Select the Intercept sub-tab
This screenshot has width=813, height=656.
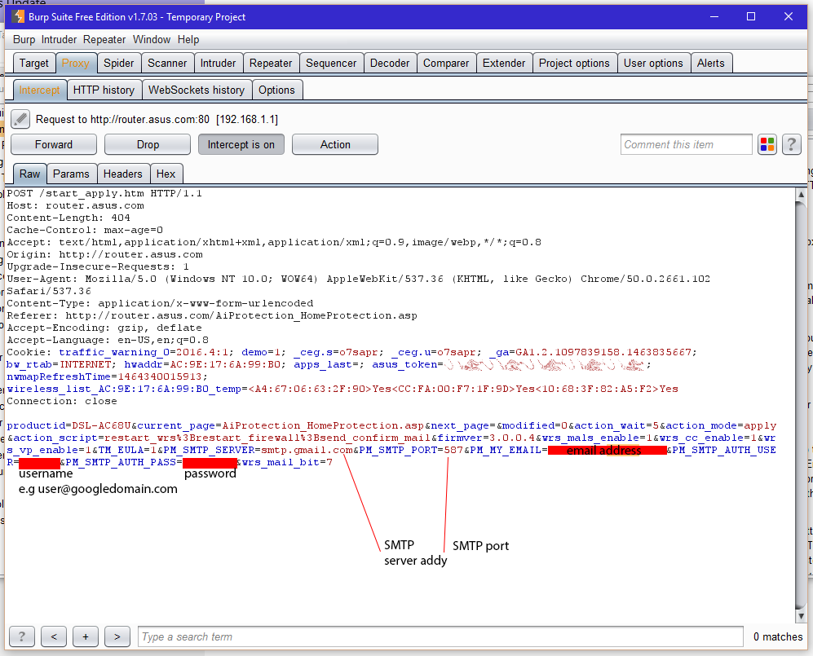click(x=39, y=90)
